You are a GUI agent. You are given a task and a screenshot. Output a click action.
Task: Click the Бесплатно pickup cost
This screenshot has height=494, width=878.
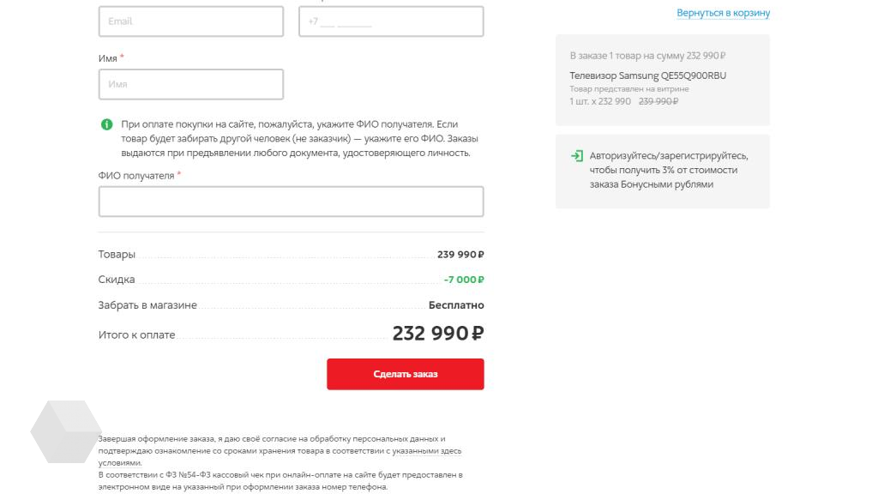point(456,305)
